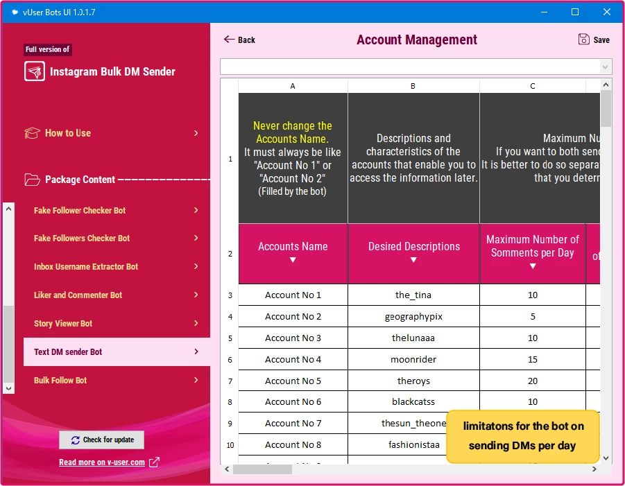625x486 pixels.
Task: Open the Read more on v-user.com link
Action: tap(102, 462)
